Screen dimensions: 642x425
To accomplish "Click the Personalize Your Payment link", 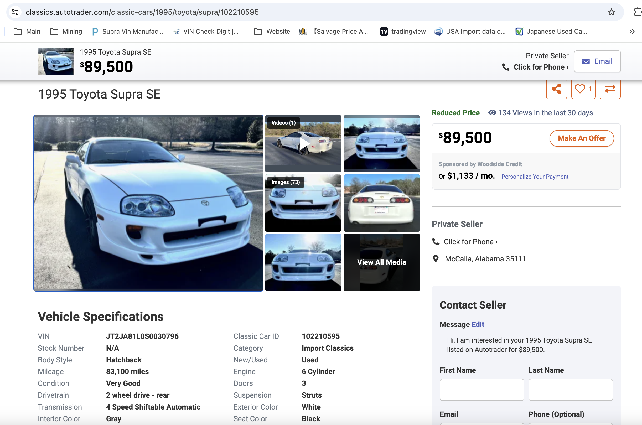I will coord(534,177).
